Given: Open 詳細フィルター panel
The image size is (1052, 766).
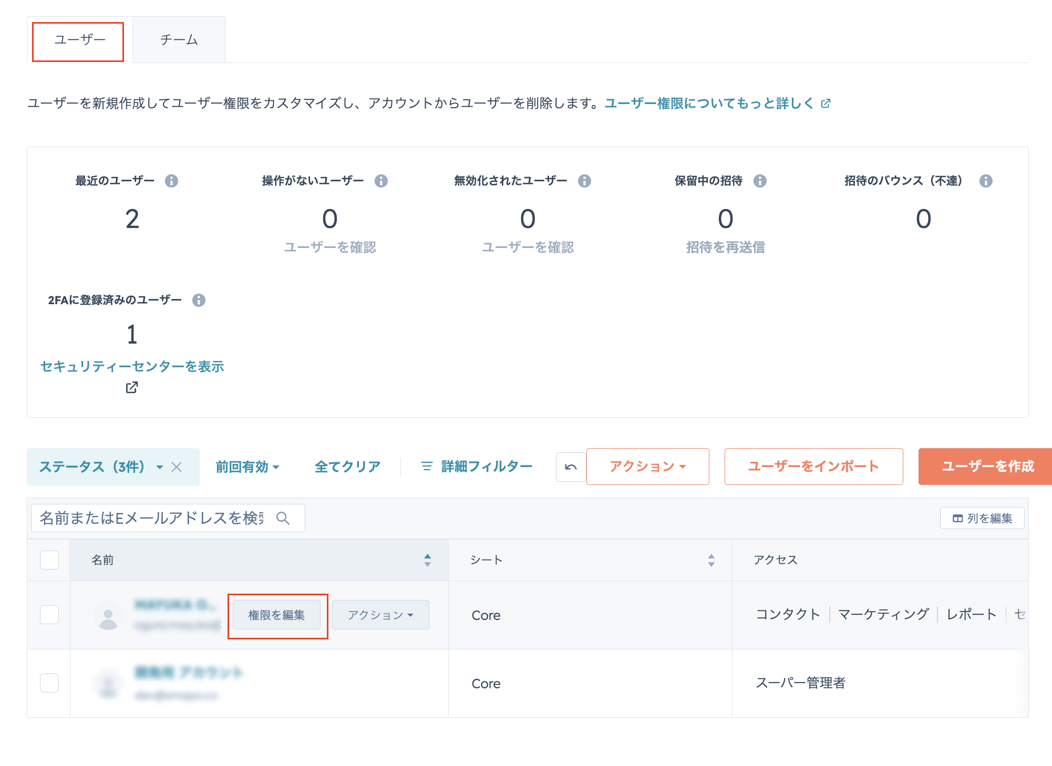Looking at the screenshot, I should pos(477,466).
